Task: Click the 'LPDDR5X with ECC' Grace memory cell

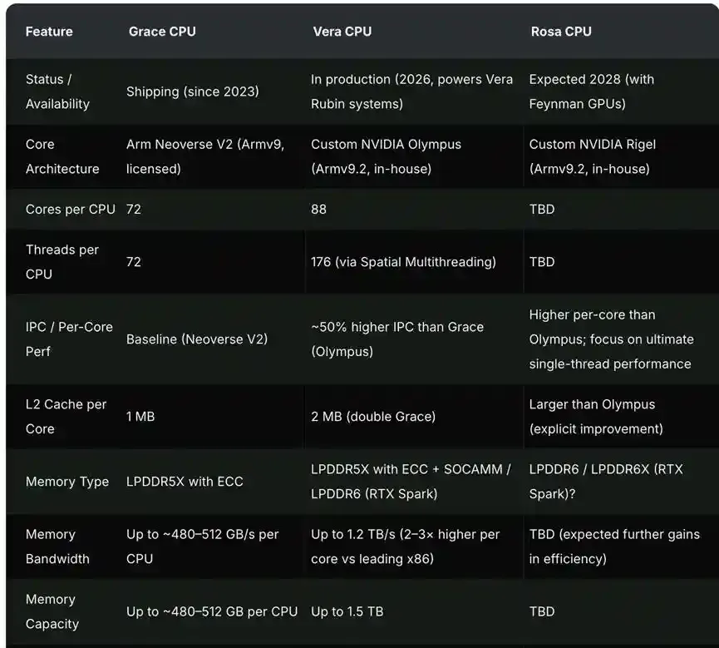Action: pos(185,482)
